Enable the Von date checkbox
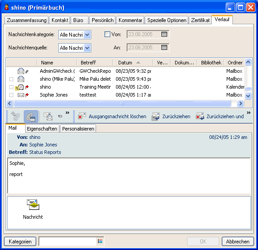 pyautogui.click(x=107, y=34)
